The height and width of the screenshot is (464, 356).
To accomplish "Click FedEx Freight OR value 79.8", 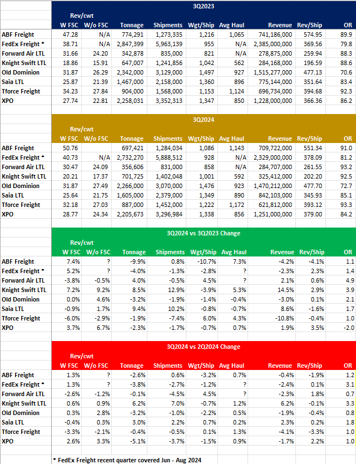I will pyautogui.click(x=346, y=44).
